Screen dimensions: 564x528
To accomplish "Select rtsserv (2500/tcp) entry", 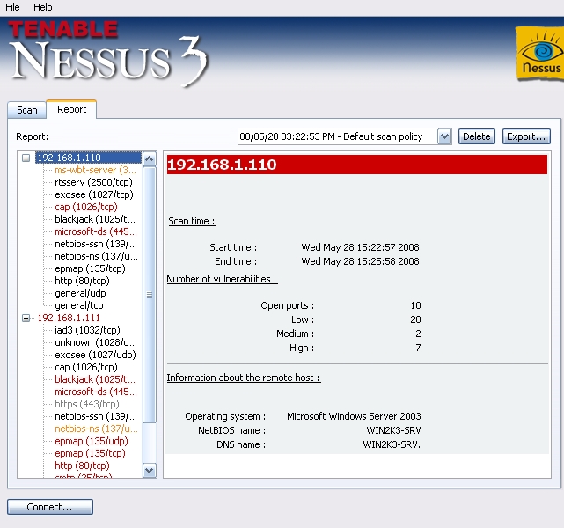I will [x=93, y=182].
